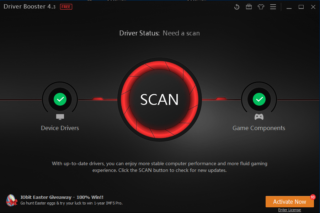Click the gamepad icon for Game Components
This screenshot has width=320, height=213.
259,116
